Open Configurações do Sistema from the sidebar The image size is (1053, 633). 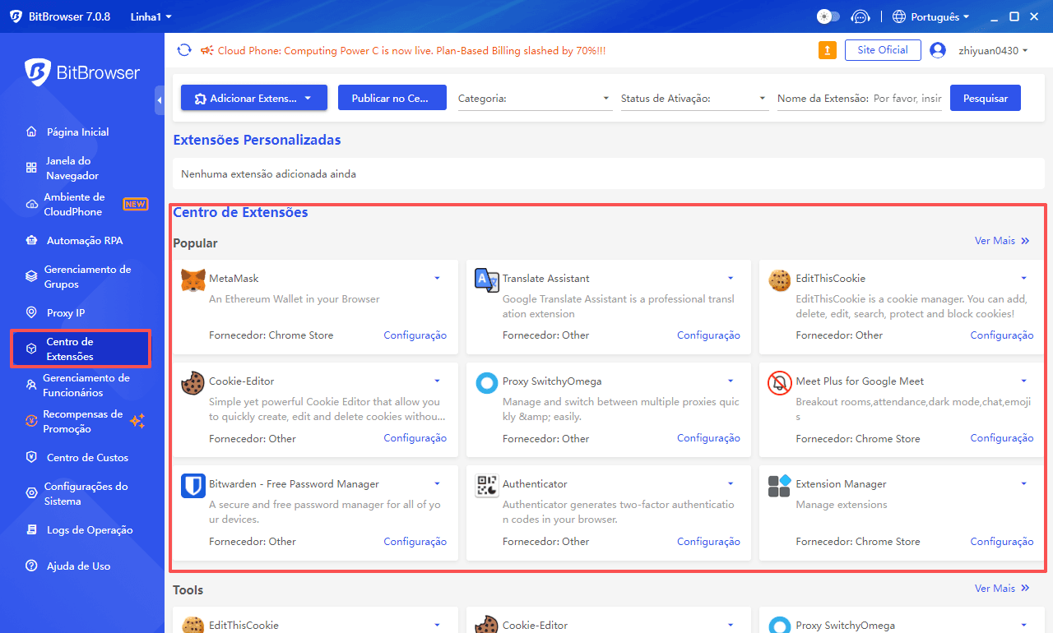coord(32,493)
